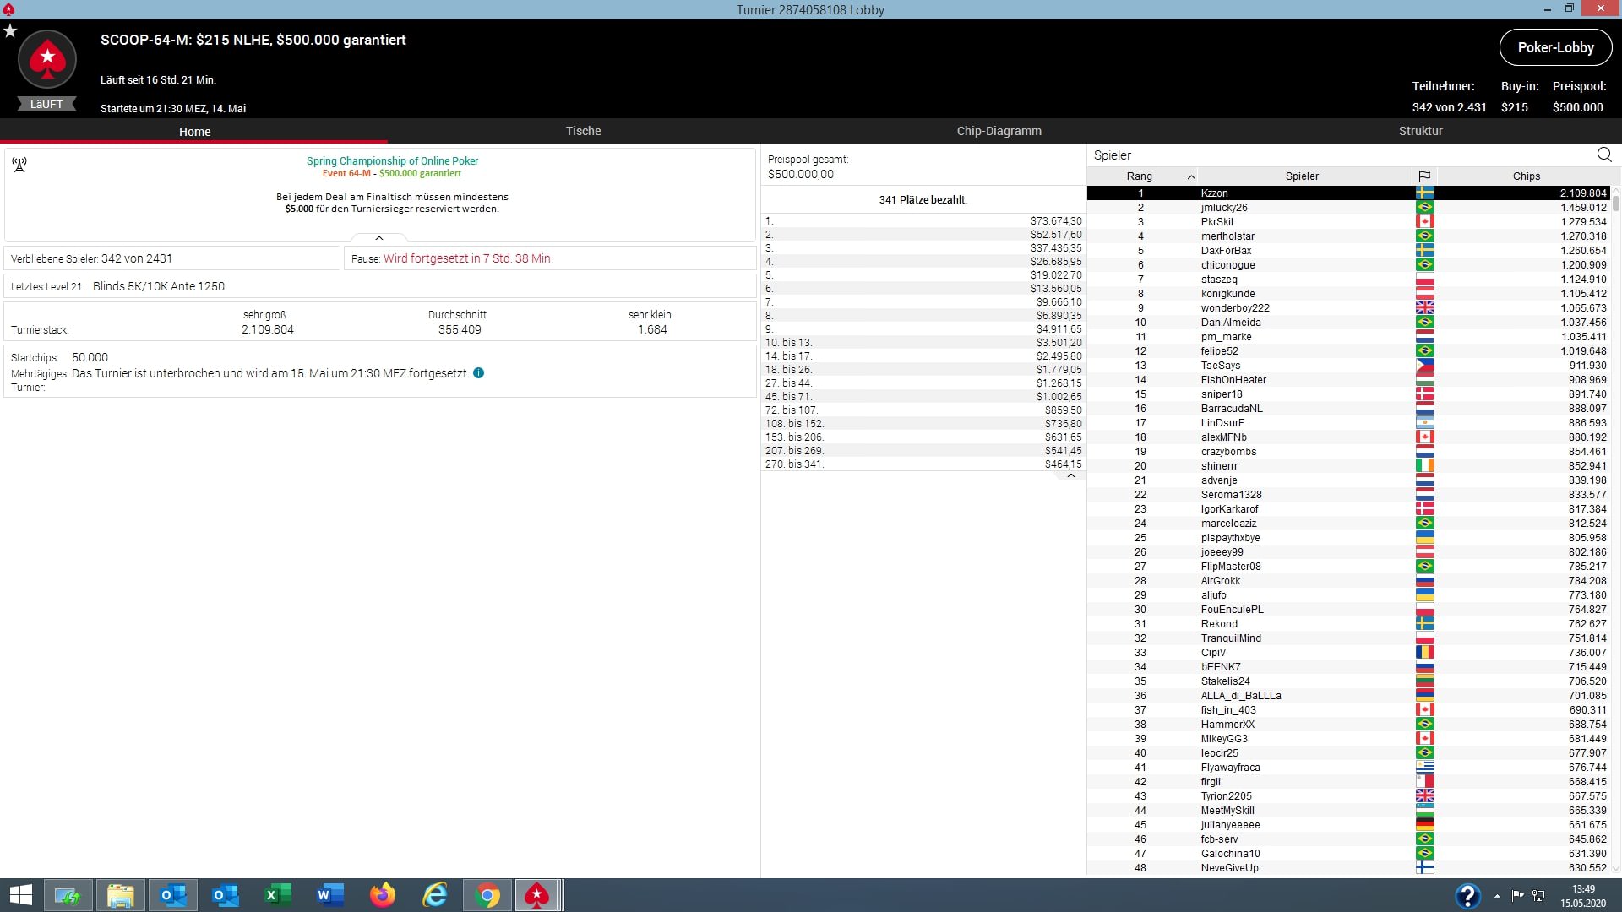The height and width of the screenshot is (912, 1622).
Task: Open the Chip-Diagramm tab
Action: pos(999,131)
